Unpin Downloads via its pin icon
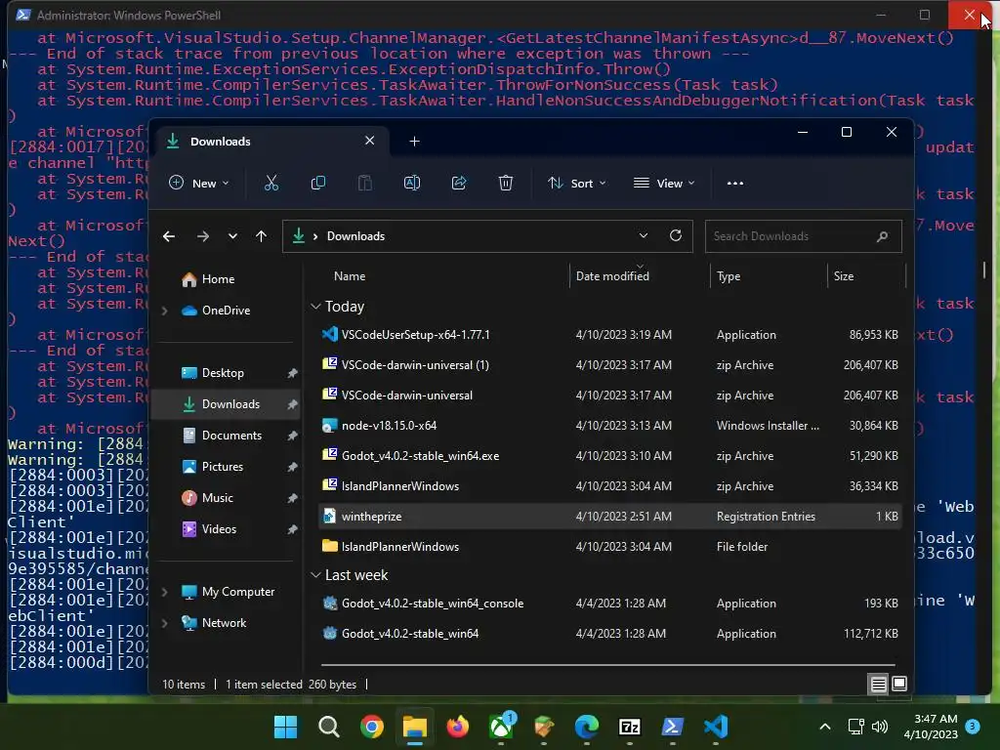The width and height of the screenshot is (1000, 750). (292, 404)
